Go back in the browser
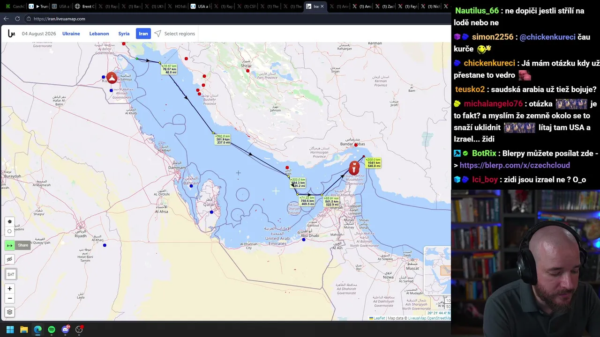 tap(6, 19)
